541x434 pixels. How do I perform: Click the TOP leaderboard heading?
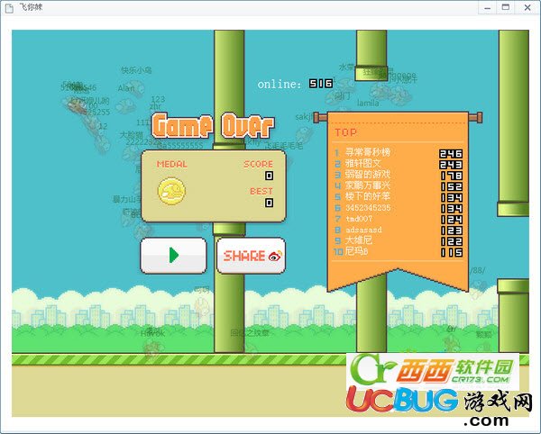pos(345,132)
